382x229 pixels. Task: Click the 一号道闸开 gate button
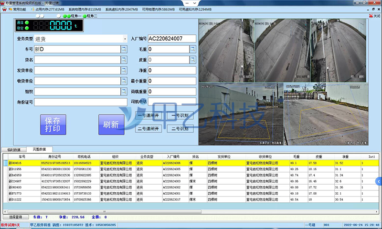pos(149,115)
